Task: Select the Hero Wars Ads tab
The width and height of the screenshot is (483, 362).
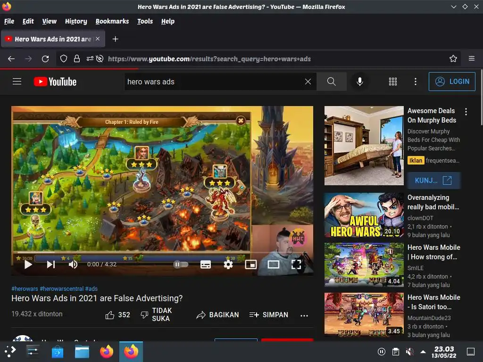Action: click(x=53, y=39)
